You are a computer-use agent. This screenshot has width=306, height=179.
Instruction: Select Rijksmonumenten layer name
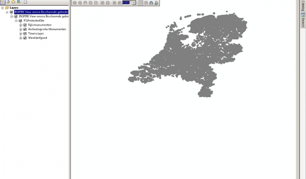40,25
